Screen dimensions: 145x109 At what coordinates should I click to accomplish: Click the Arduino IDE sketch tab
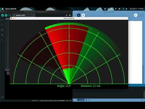tap(8, 19)
